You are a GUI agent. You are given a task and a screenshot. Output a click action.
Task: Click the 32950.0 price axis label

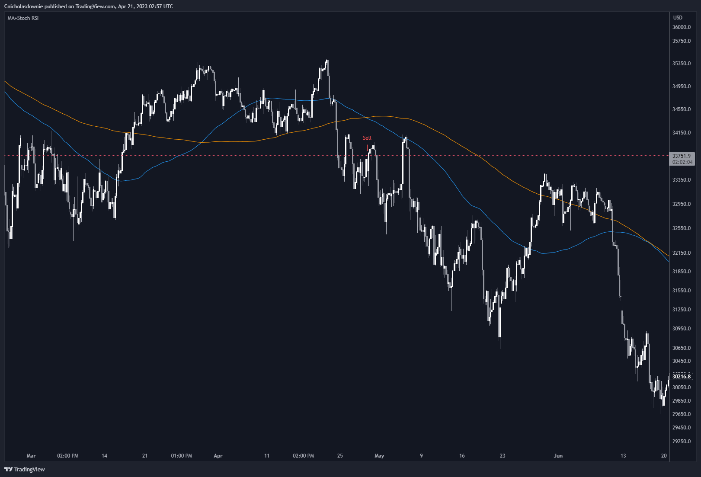point(682,204)
